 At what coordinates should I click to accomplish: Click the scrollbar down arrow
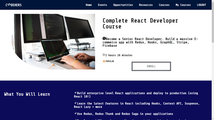click(213, 119)
